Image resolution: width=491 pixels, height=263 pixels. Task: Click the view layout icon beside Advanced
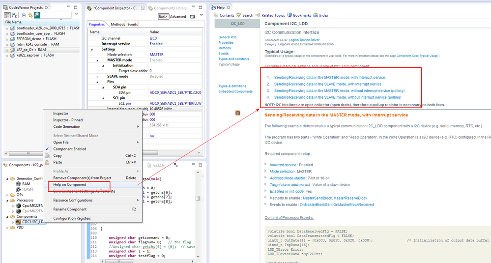(x=192, y=17)
